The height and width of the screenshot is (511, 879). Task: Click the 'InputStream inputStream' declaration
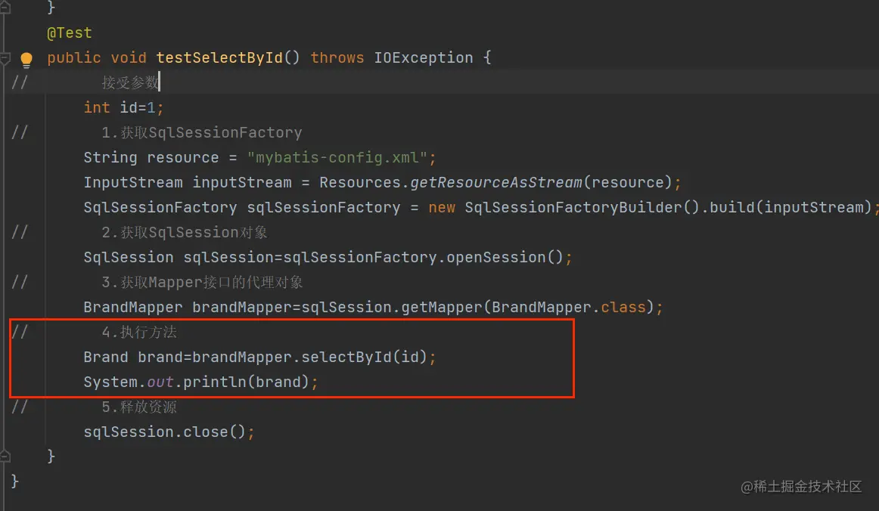pyautogui.click(x=188, y=183)
